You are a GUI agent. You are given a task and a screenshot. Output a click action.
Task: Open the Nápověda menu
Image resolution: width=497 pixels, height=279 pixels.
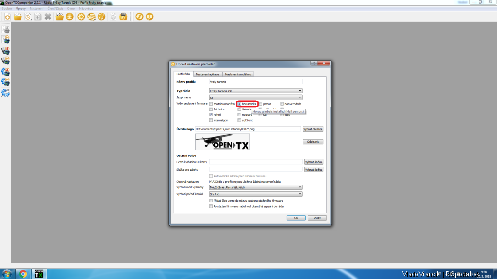click(85, 9)
